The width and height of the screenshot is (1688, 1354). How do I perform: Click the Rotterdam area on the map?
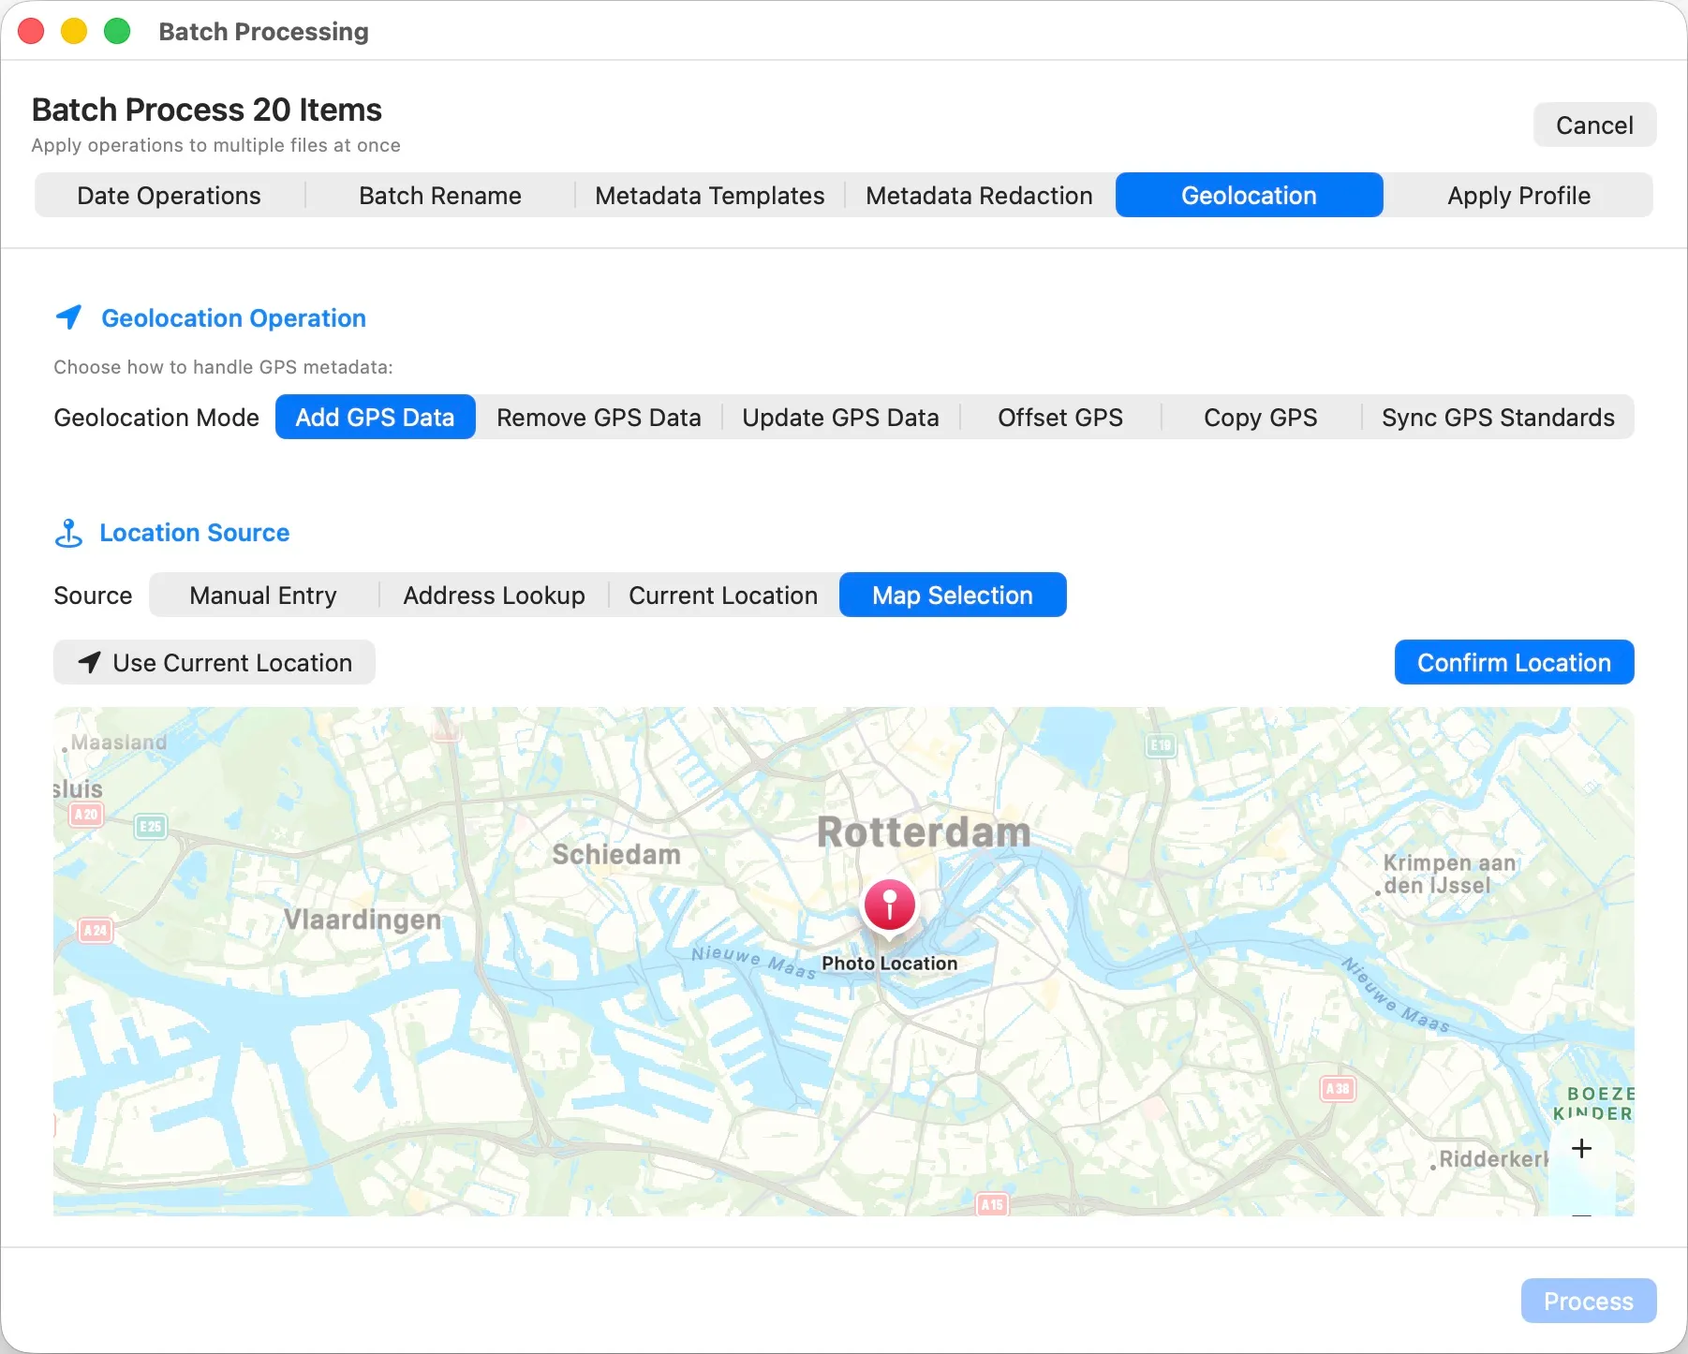pos(924,832)
